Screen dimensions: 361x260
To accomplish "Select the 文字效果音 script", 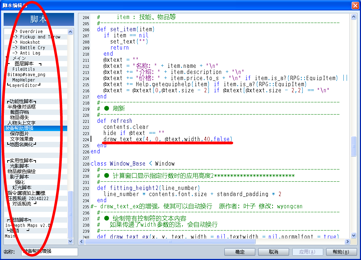I will 36,139.
